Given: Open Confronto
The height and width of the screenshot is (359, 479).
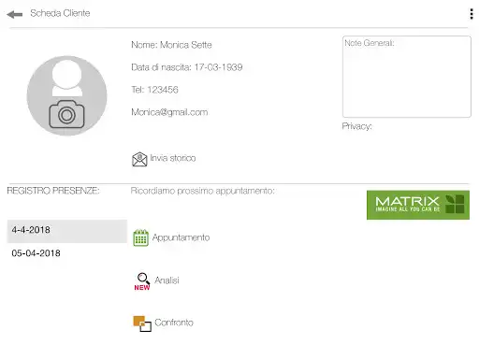Looking at the screenshot, I should [174, 323].
